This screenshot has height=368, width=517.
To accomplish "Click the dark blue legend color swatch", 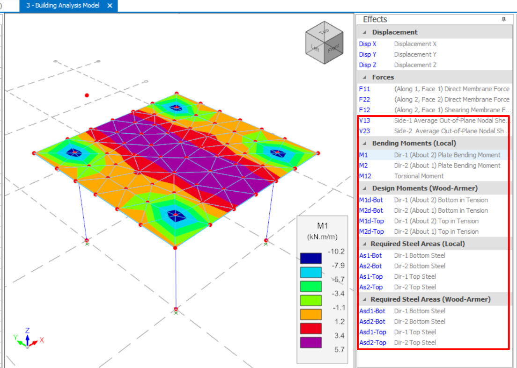I will (x=311, y=259).
